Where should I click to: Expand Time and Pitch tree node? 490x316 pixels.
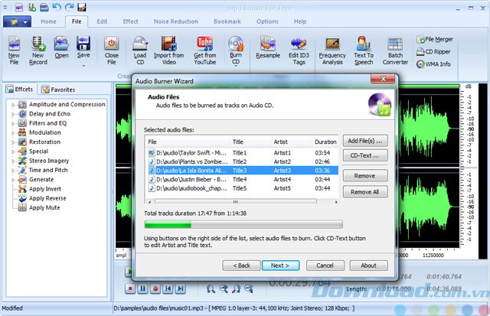pyautogui.click(x=13, y=171)
